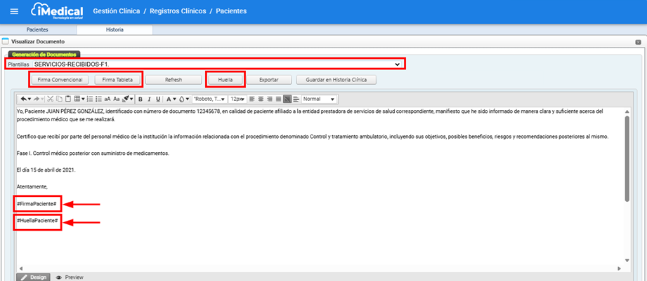Open the Plantillas template dropdown
Viewport: 647px width, 281px height.
397,64
